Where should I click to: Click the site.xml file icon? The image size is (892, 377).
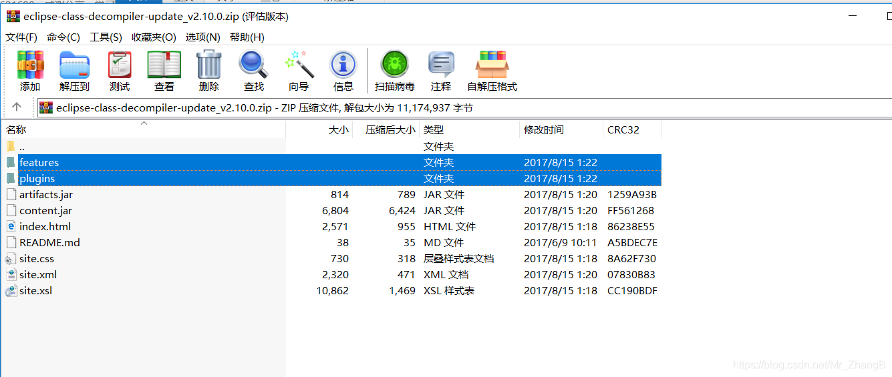[11, 274]
